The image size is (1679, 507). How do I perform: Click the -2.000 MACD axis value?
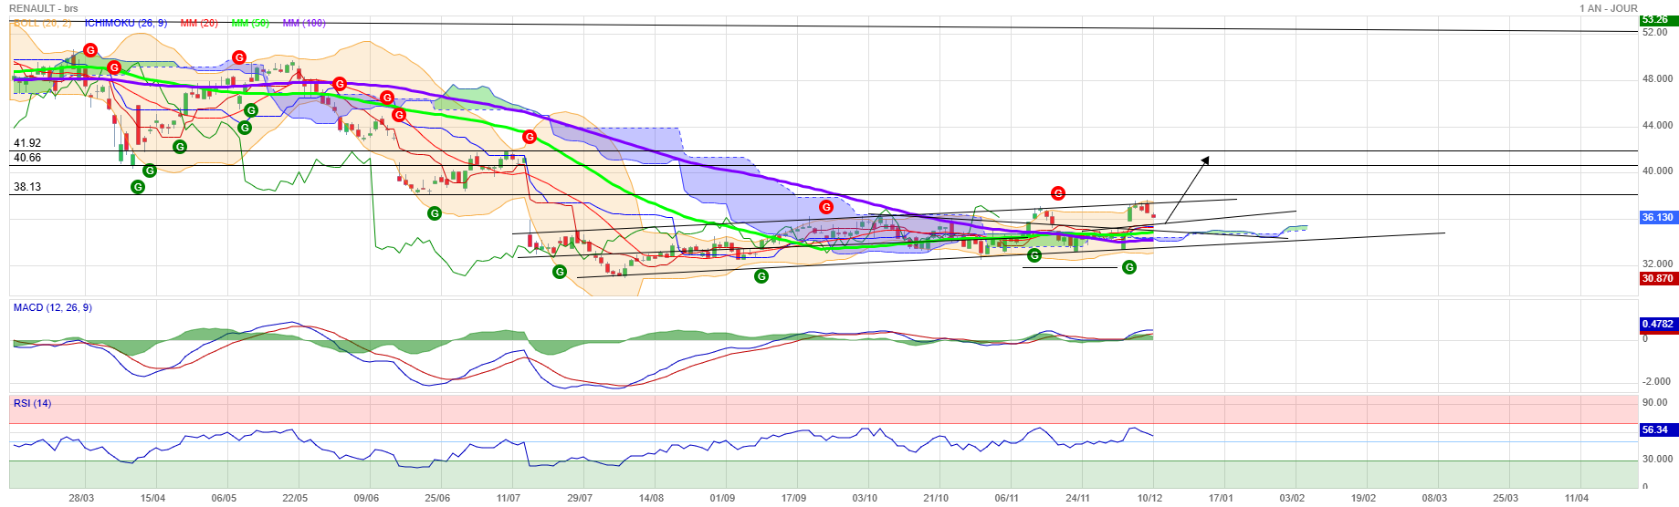(x=1656, y=381)
